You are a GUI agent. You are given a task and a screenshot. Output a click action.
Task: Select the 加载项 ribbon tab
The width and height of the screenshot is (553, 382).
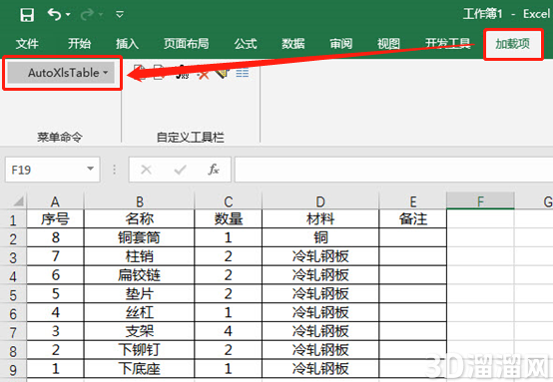[513, 44]
